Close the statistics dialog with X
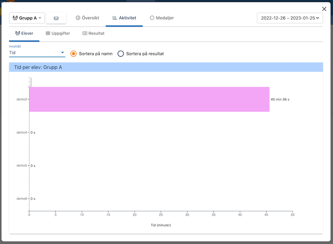 [x=324, y=9]
